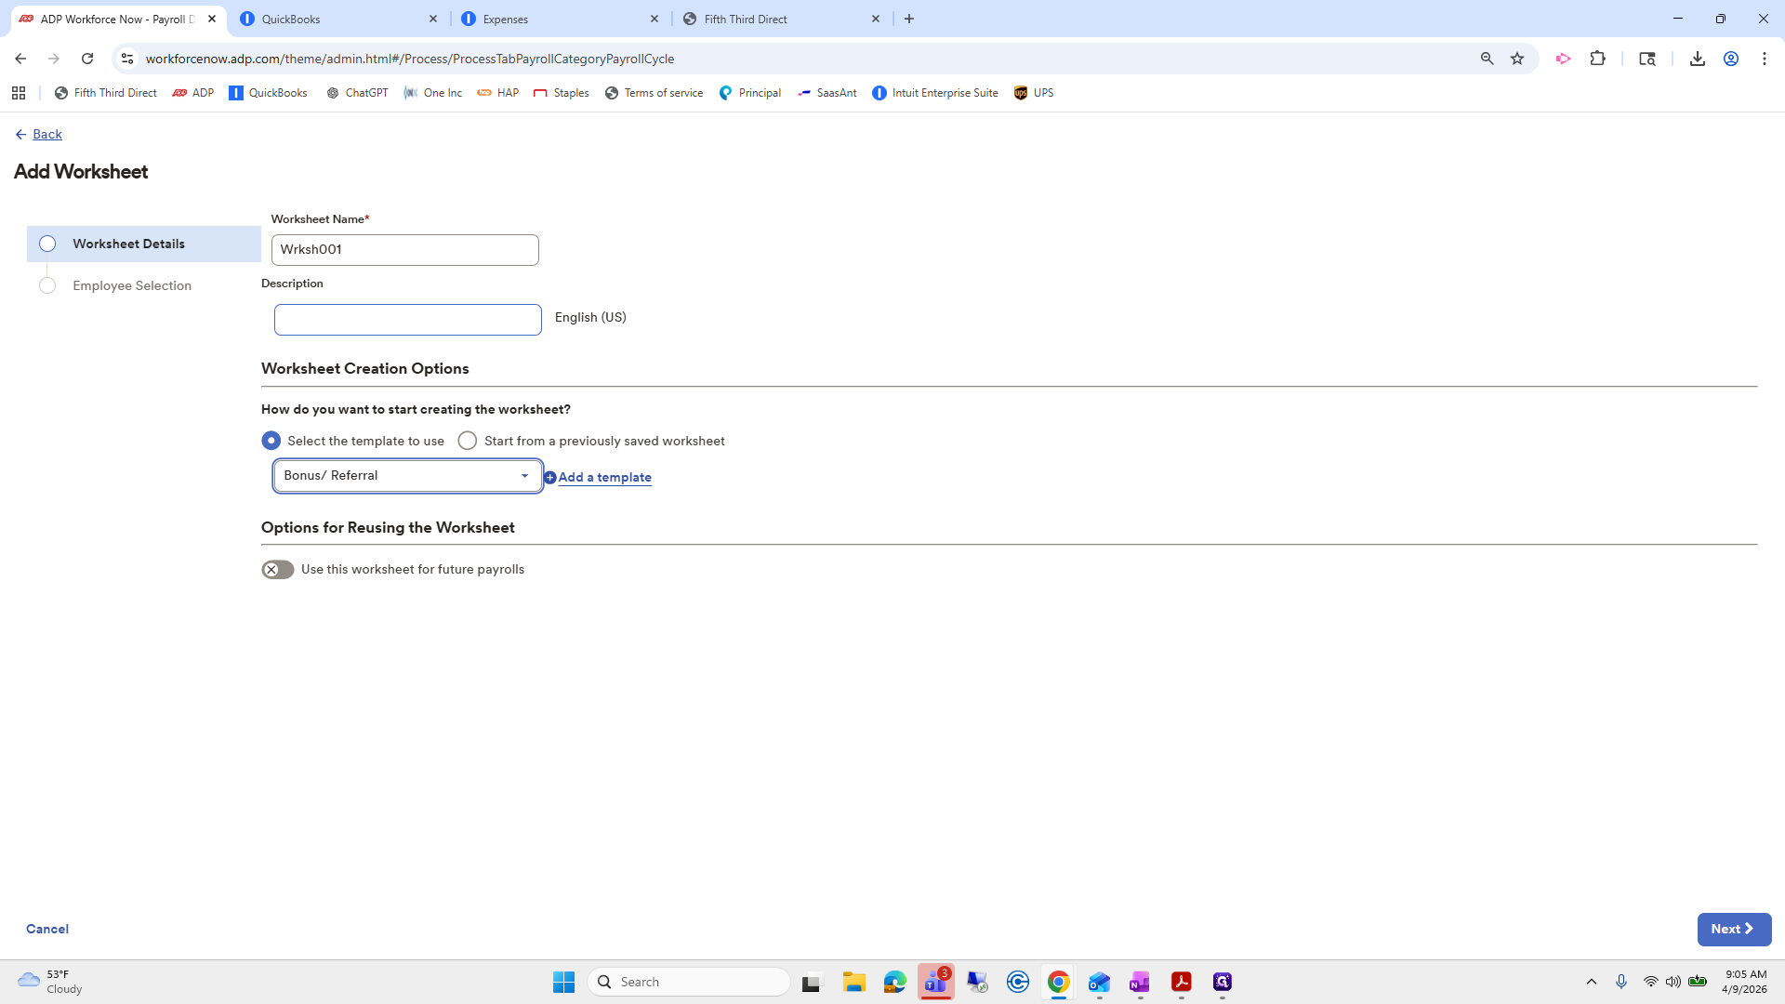Screen dimensions: 1785x1004
Task: Bookmark this page with the star icon
Action: [x=1517, y=59]
